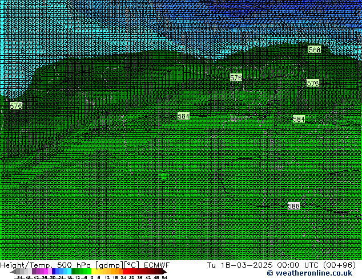
Task: Select the (00+96) forecast hour text
Action: pos(341,265)
